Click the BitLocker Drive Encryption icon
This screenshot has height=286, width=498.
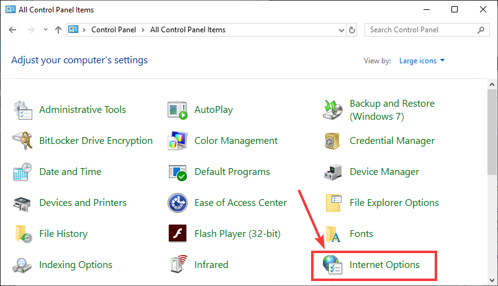click(x=22, y=141)
